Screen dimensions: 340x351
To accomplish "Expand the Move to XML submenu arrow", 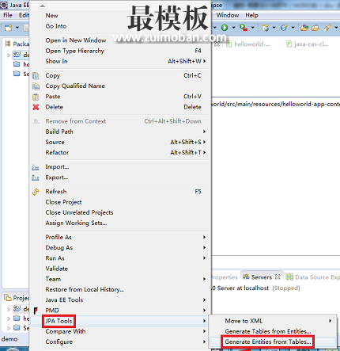I will click(330, 321).
